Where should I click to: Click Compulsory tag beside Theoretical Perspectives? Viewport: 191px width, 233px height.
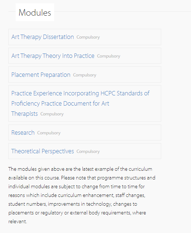tap(88, 151)
